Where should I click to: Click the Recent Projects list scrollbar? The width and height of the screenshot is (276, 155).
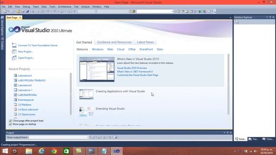click(71, 94)
